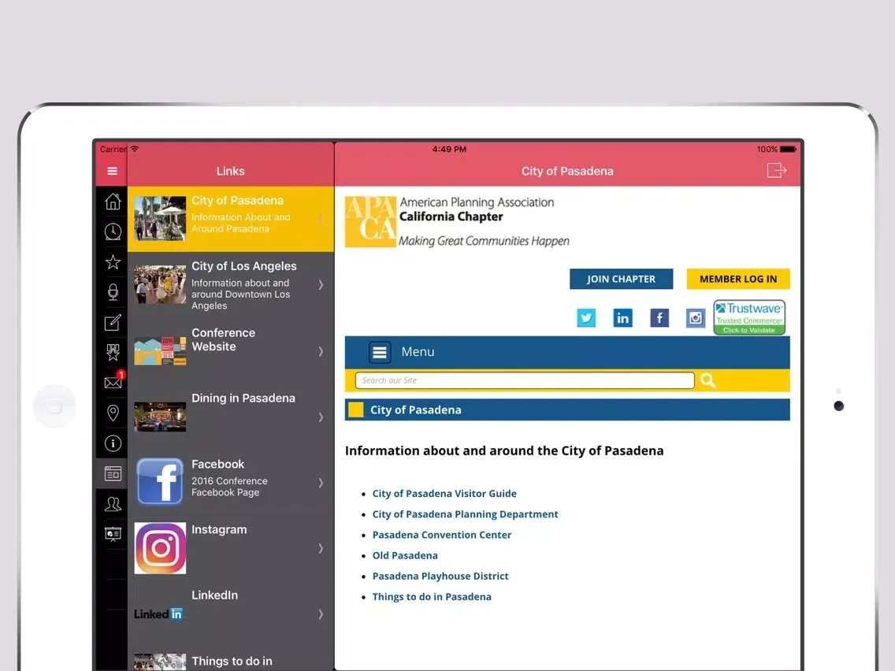Focus the Search our Site field
The height and width of the screenshot is (671, 895).
pos(525,380)
